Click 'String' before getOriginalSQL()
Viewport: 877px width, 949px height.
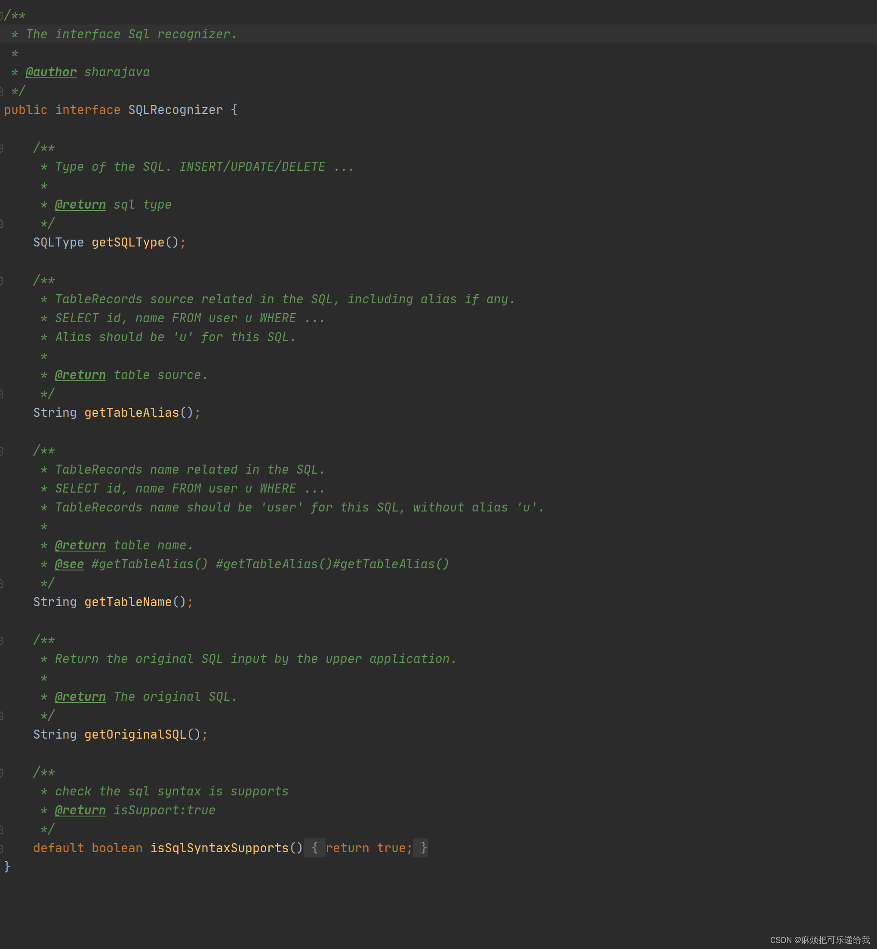click(55, 735)
